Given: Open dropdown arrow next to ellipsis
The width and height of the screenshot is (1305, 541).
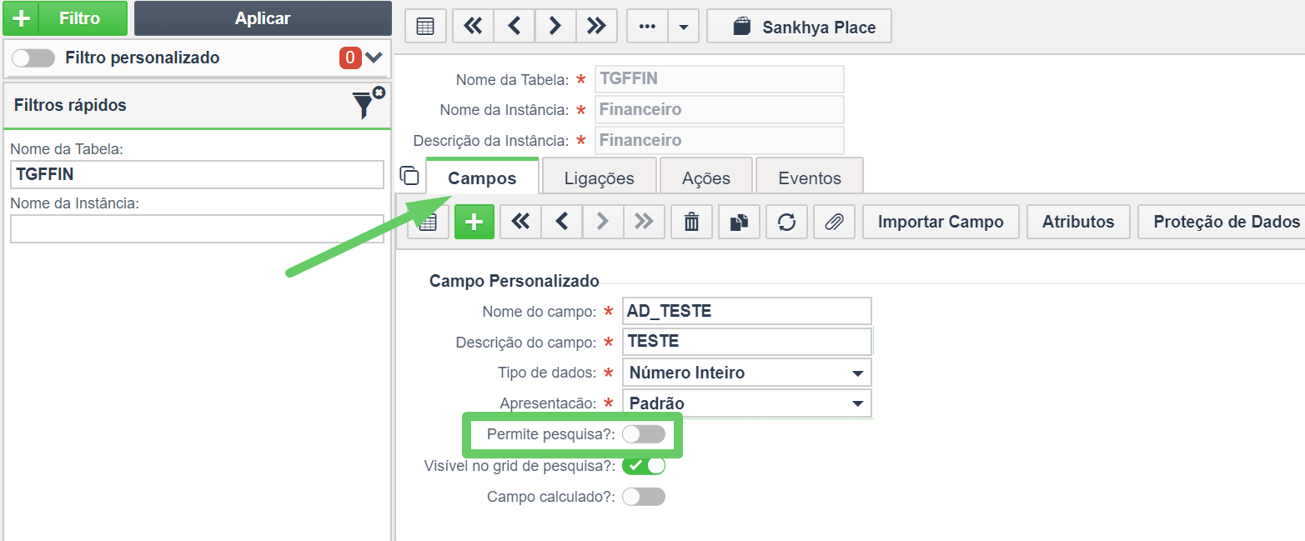Looking at the screenshot, I should [x=684, y=27].
